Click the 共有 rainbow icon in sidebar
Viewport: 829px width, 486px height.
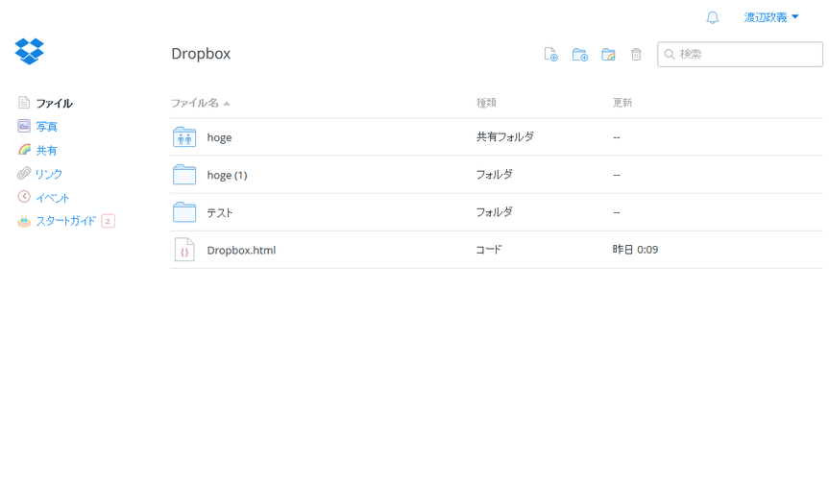pyautogui.click(x=24, y=150)
